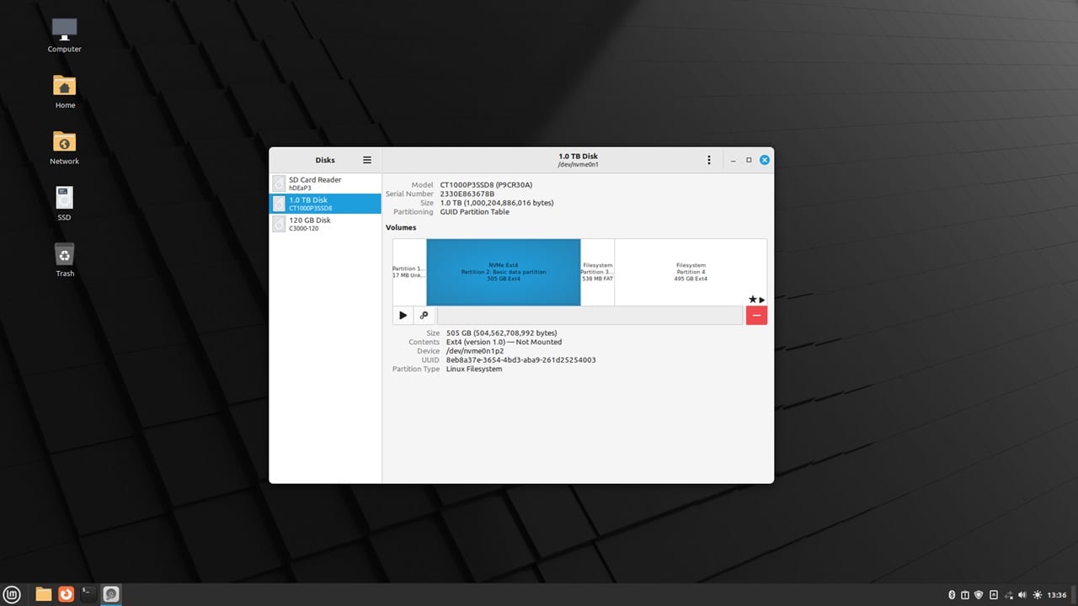
Task: Click the Bluetooth icon in the system tray
Action: (952, 594)
